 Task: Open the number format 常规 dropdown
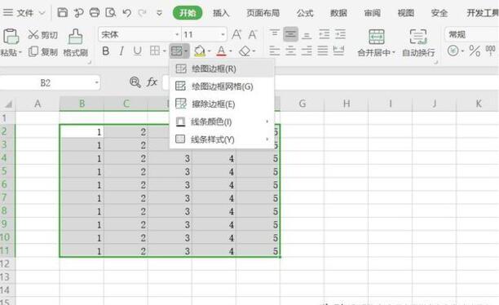[471, 34]
